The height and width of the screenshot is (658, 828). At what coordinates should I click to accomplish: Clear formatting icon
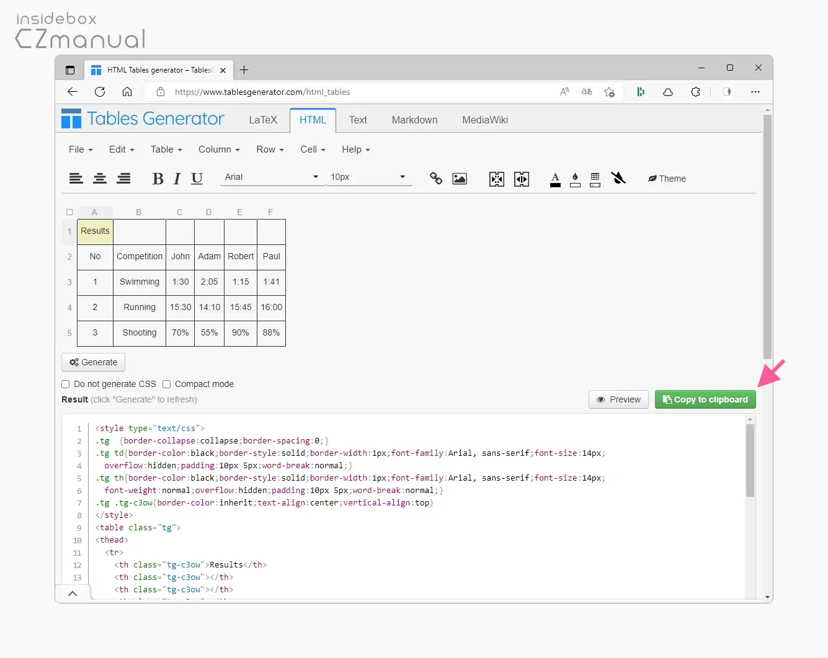(x=618, y=179)
